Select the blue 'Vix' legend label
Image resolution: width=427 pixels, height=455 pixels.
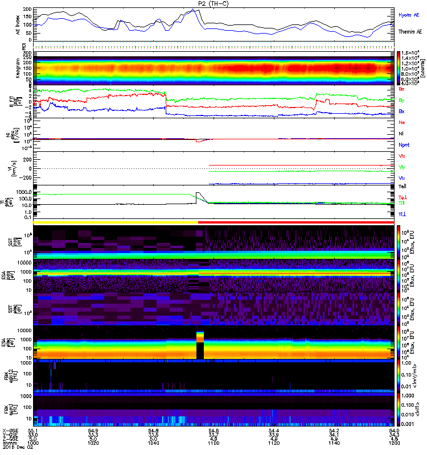pyautogui.click(x=402, y=178)
